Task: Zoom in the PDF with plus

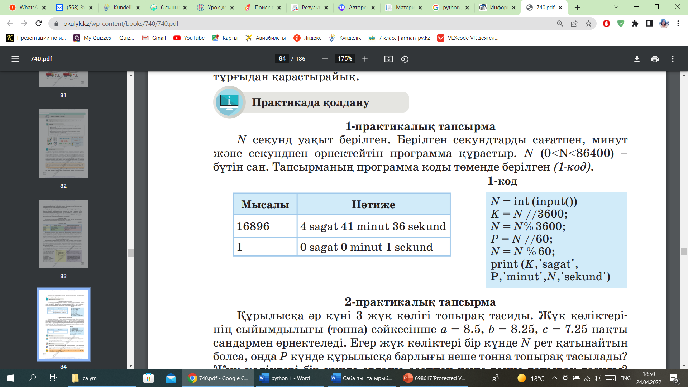Action: pyautogui.click(x=365, y=59)
